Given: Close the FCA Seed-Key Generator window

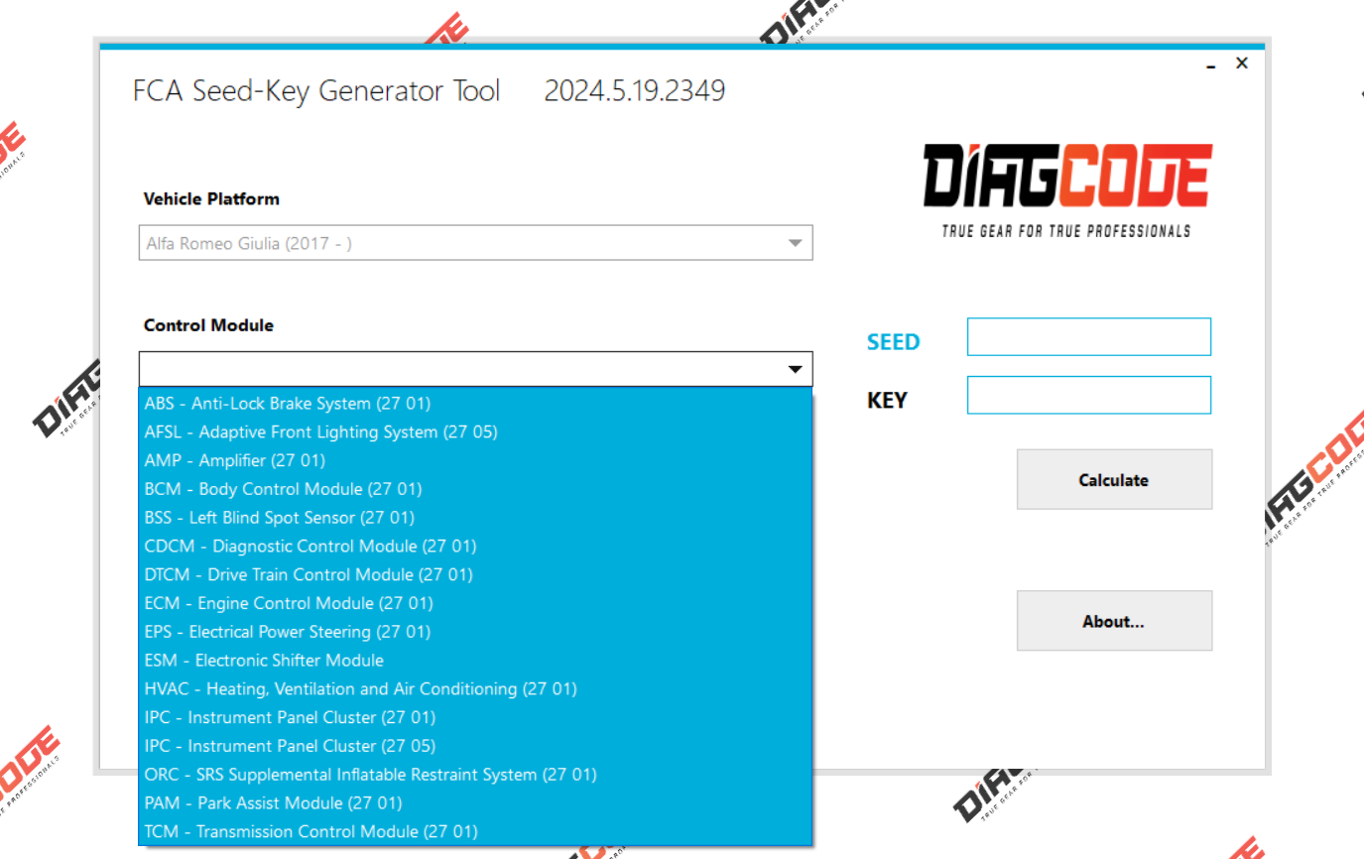Looking at the screenshot, I should coord(1242,63).
